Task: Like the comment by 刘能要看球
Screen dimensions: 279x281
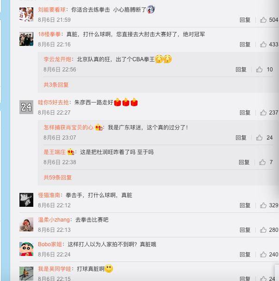Action: 263,20
